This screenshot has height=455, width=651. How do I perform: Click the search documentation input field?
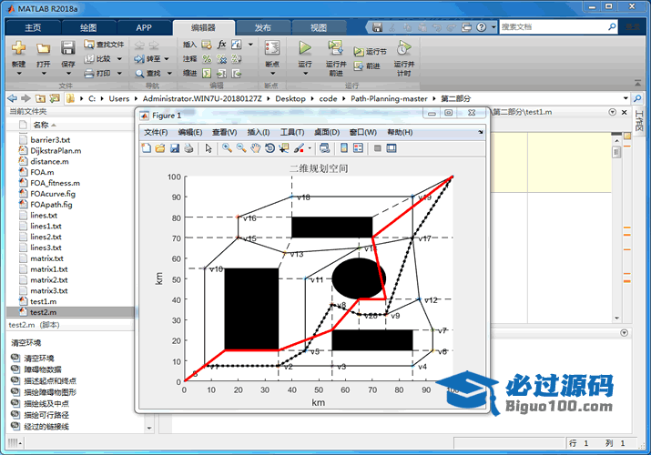click(x=553, y=27)
